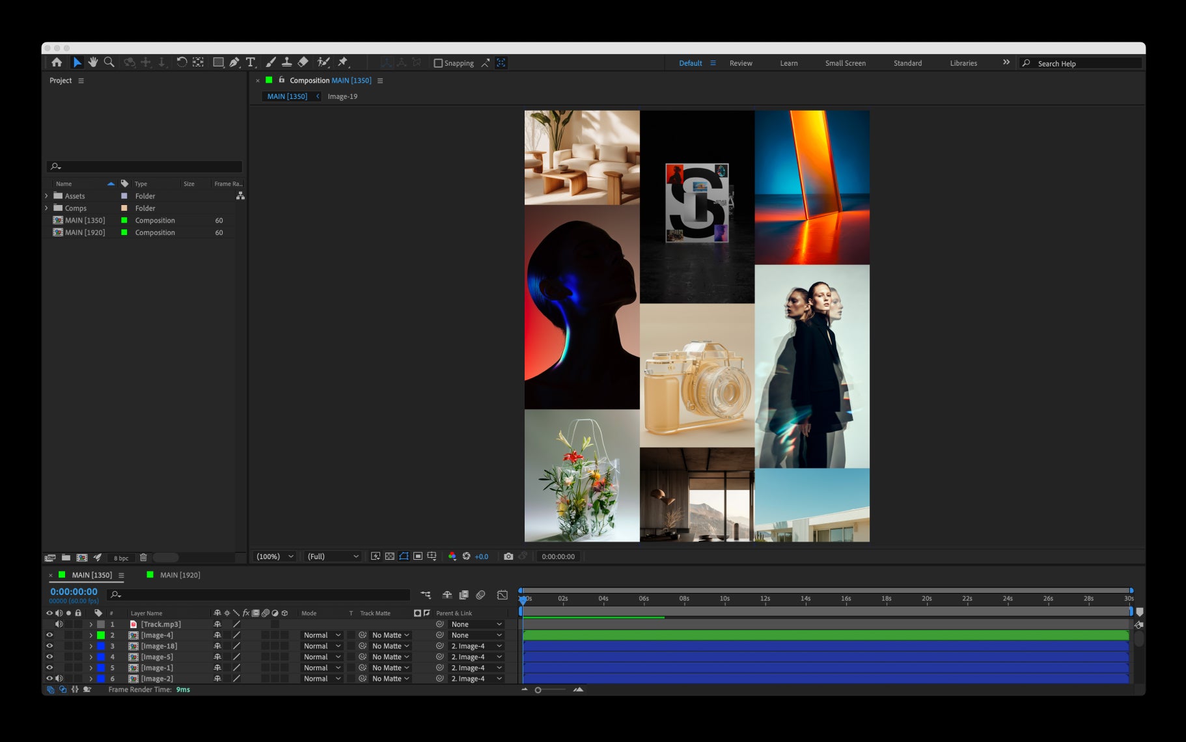Hide the Image-18 layer eye toggle
Viewport: 1186px width, 742px height.
[x=49, y=646]
